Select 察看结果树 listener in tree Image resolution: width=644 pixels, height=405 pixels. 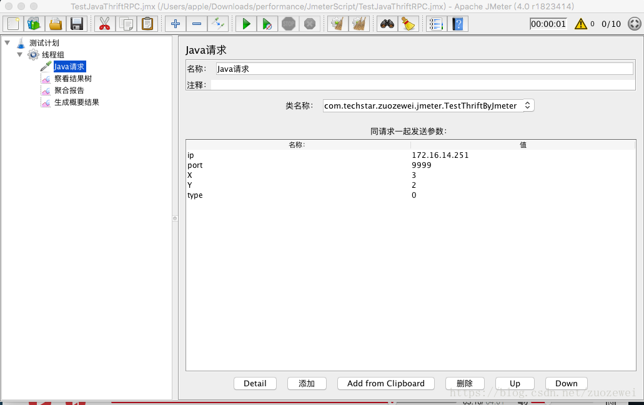73,79
